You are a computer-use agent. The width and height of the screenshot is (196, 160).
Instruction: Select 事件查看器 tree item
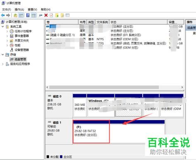[22, 36]
